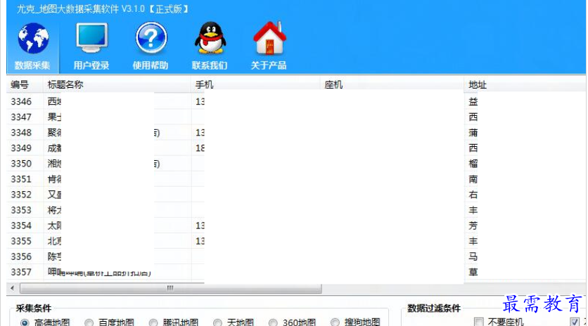Viewport: 588px width, 326px height.
Task: Click the 编号 column header
Action: (25, 85)
